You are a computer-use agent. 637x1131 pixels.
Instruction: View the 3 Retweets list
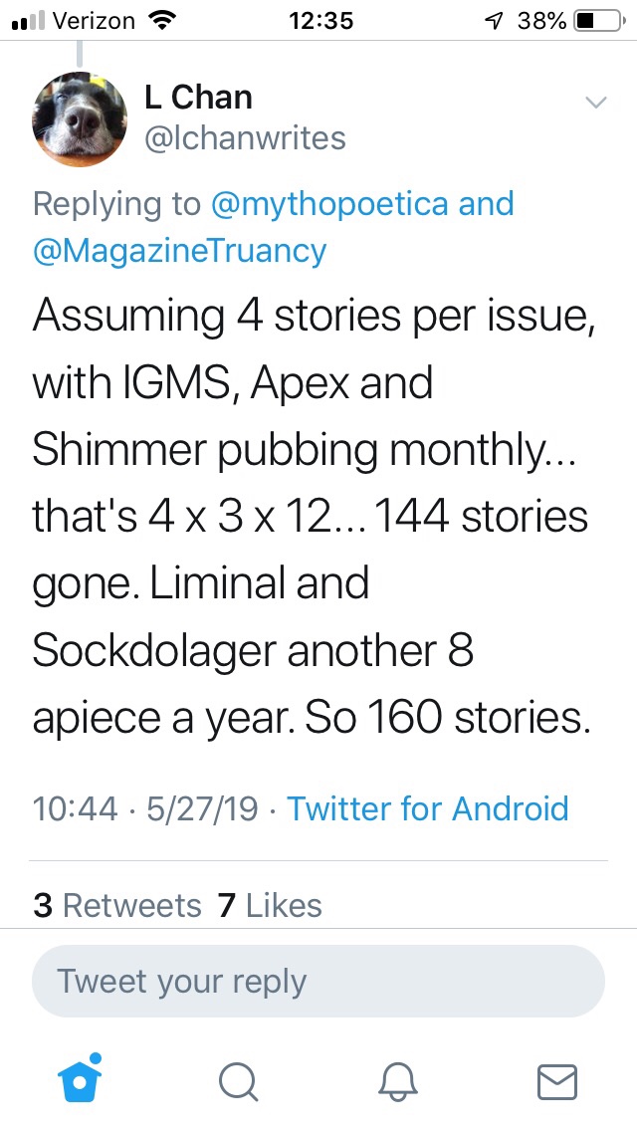117,905
